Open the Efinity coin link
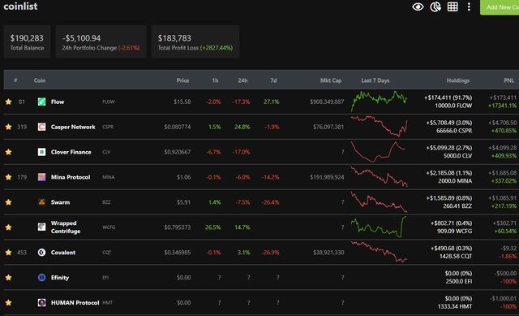The height and width of the screenshot is (316, 519). coord(60,278)
